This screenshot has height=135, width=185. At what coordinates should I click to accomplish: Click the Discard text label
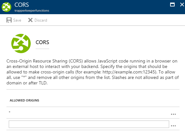point(41,20)
